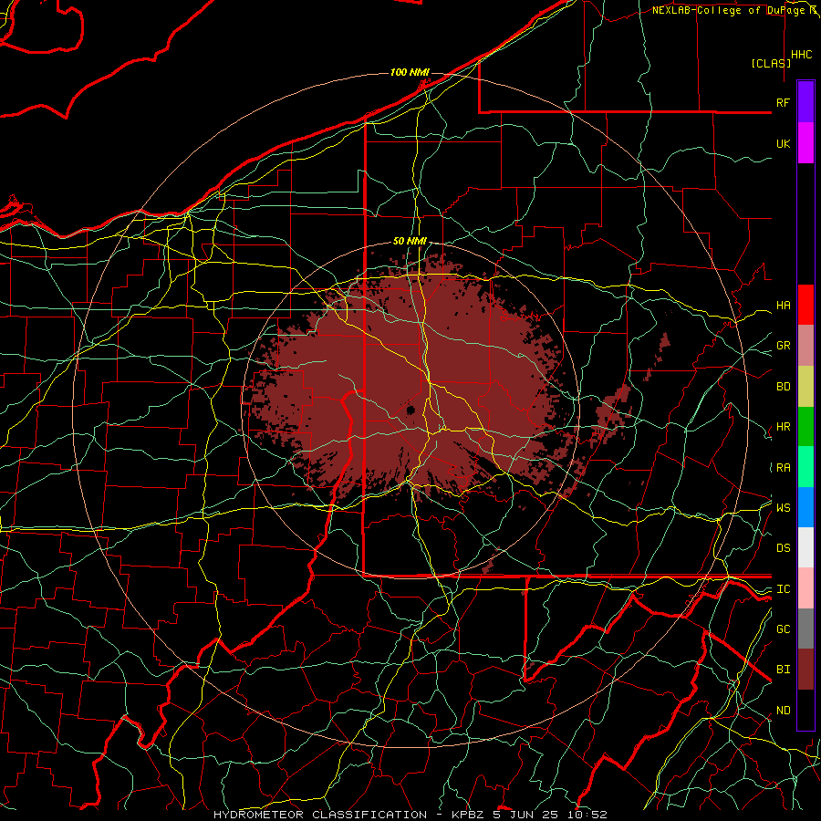
Task: Click the RF purple legend swatch
Action: tap(805, 102)
